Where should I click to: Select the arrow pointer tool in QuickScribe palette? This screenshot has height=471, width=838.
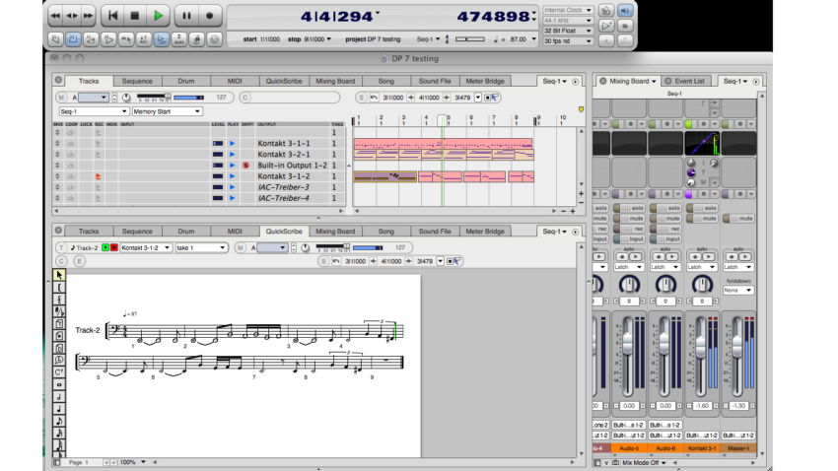[x=60, y=275]
